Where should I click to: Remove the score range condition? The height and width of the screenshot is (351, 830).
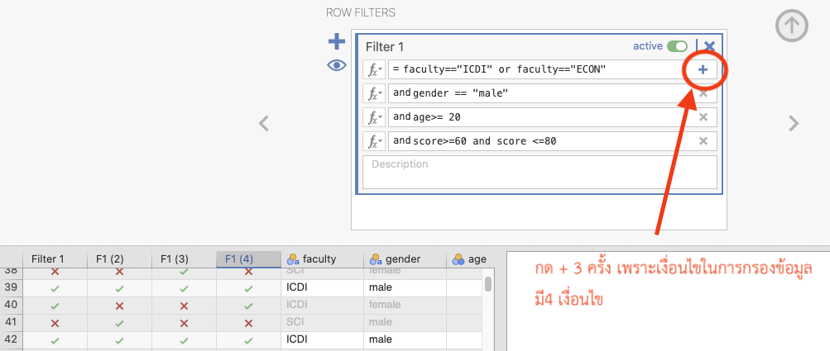703,141
